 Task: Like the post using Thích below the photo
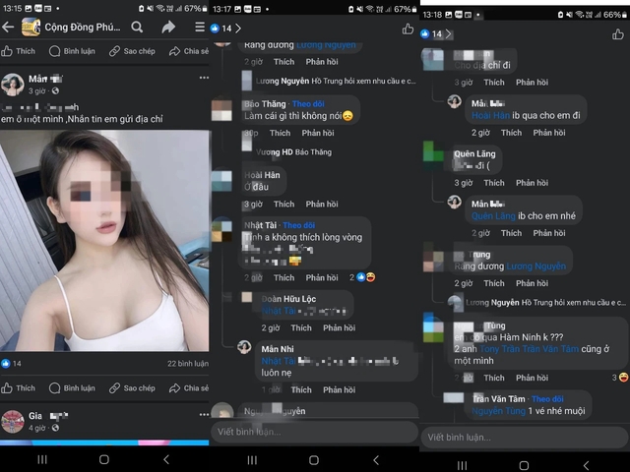coord(19,387)
